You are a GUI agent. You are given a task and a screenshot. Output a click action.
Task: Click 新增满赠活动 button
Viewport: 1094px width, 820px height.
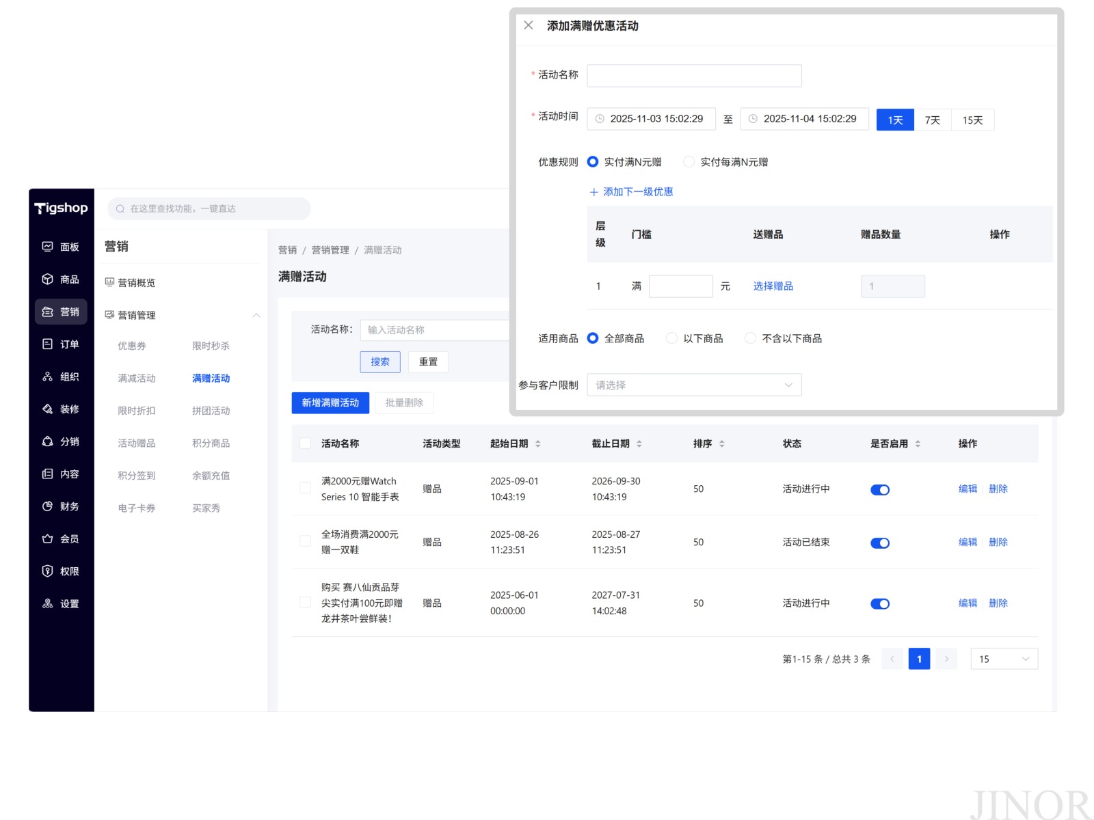click(x=330, y=402)
